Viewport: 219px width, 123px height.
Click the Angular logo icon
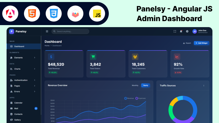(10, 13)
